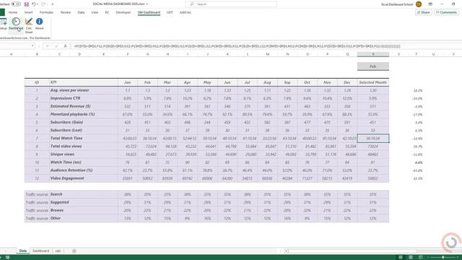Undo the last action
The image size is (462, 260).
pos(34,4)
